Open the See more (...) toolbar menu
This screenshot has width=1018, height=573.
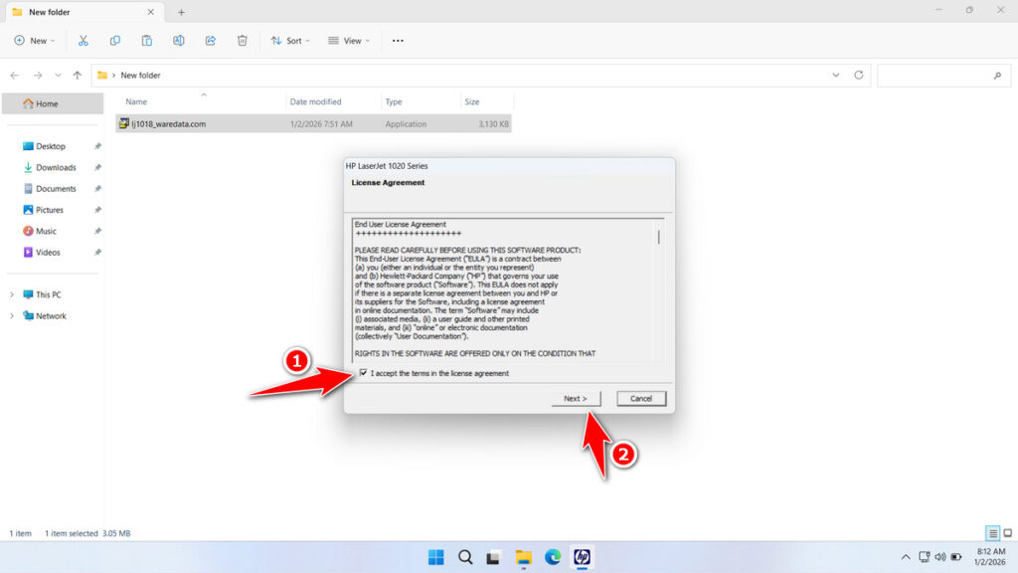(398, 40)
